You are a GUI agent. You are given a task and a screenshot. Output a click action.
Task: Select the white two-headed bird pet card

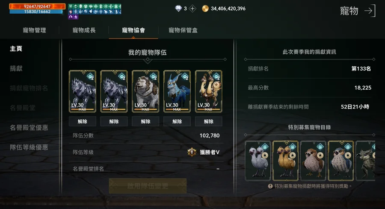tap(258, 161)
